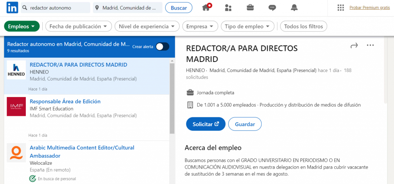Click the job details pane scrollbar
The height and width of the screenshot is (184, 394).
(386, 70)
